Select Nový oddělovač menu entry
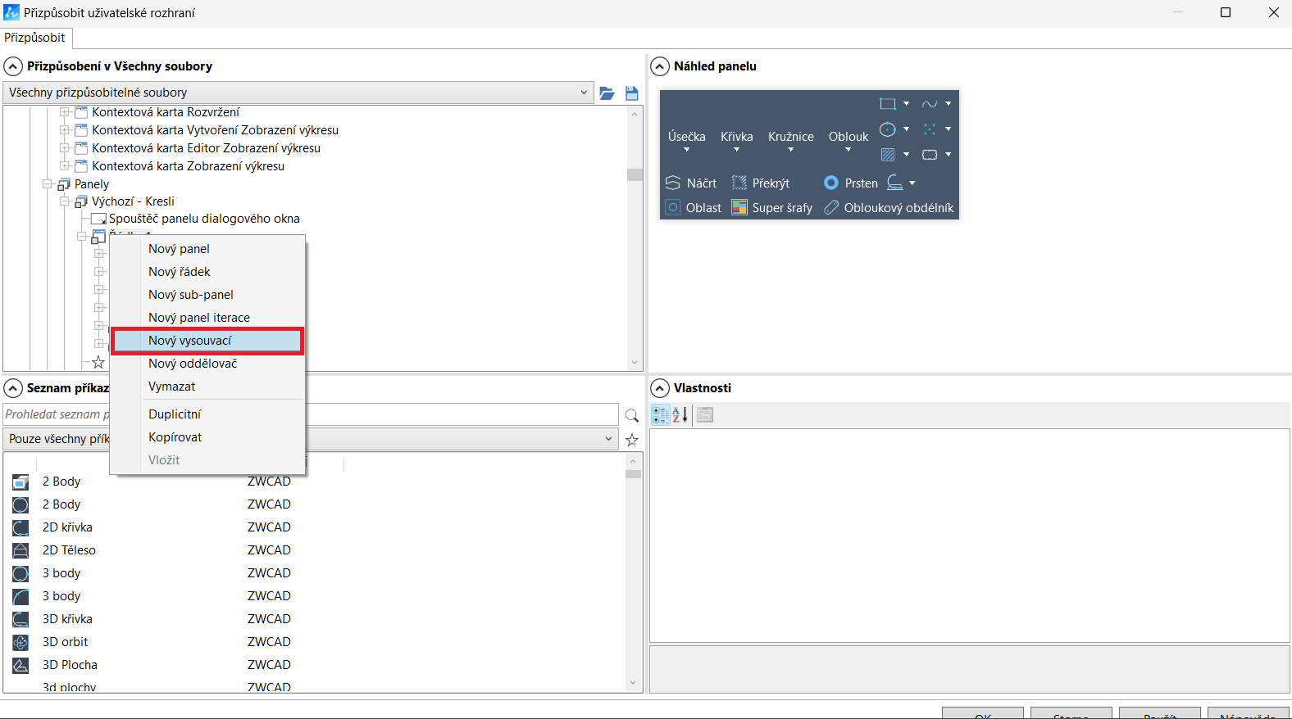The image size is (1292, 719). click(193, 364)
